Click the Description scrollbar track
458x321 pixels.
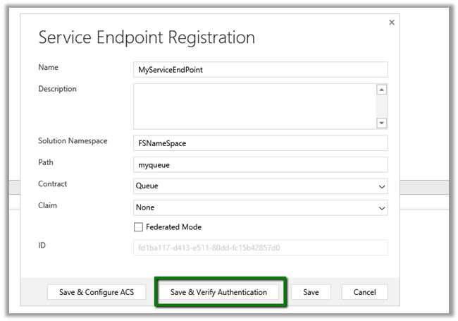coord(382,106)
